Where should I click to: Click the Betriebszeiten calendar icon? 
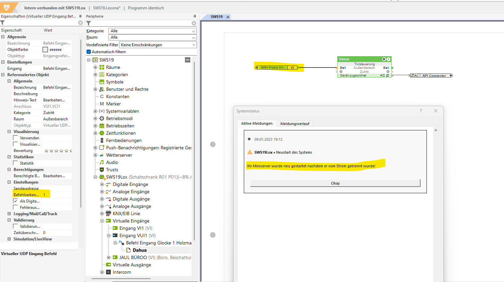[102, 126]
